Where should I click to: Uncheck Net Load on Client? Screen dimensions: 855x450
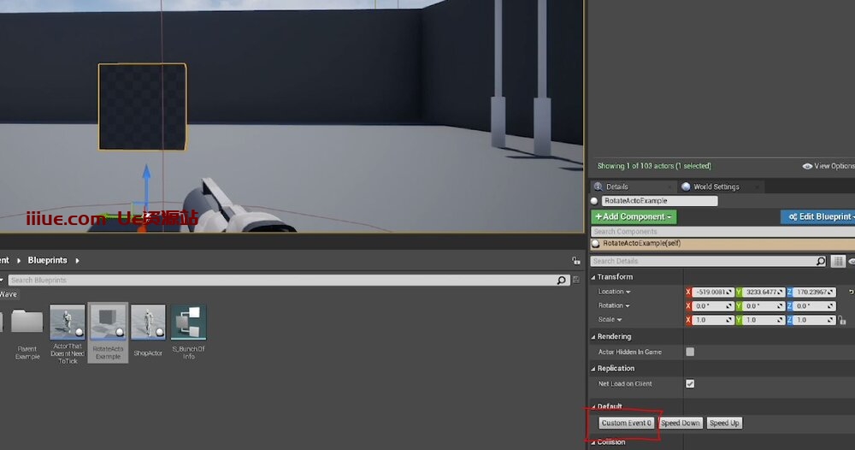click(690, 383)
